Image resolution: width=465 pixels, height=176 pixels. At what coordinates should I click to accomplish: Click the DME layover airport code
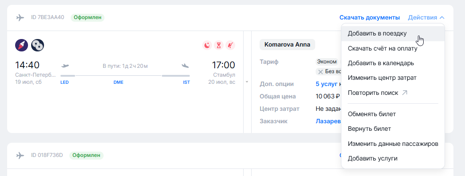pos(118,82)
